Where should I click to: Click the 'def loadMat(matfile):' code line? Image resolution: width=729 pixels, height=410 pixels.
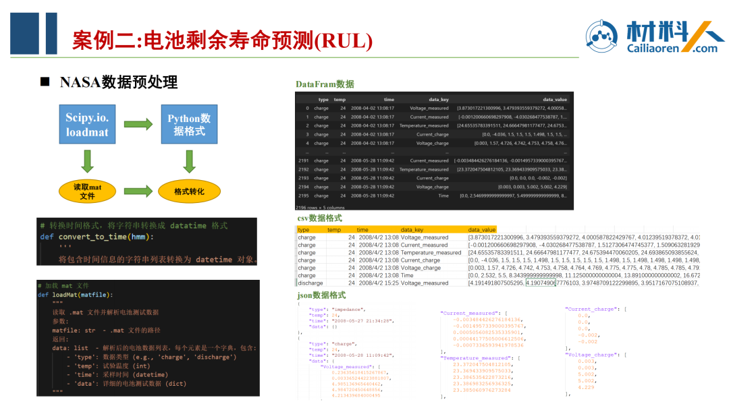tap(76, 295)
